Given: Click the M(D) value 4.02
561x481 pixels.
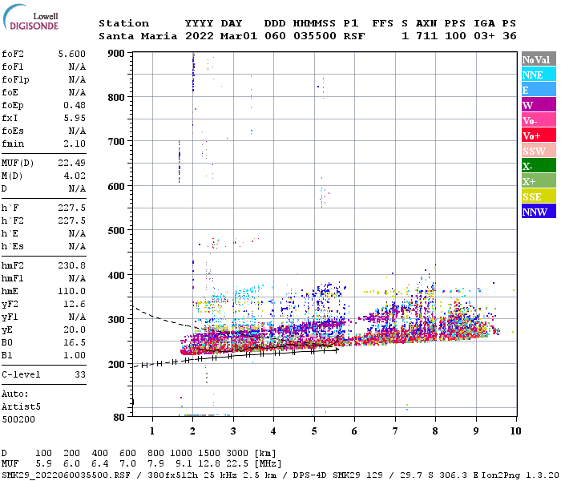Looking at the screenshot, I should (75, 176).
